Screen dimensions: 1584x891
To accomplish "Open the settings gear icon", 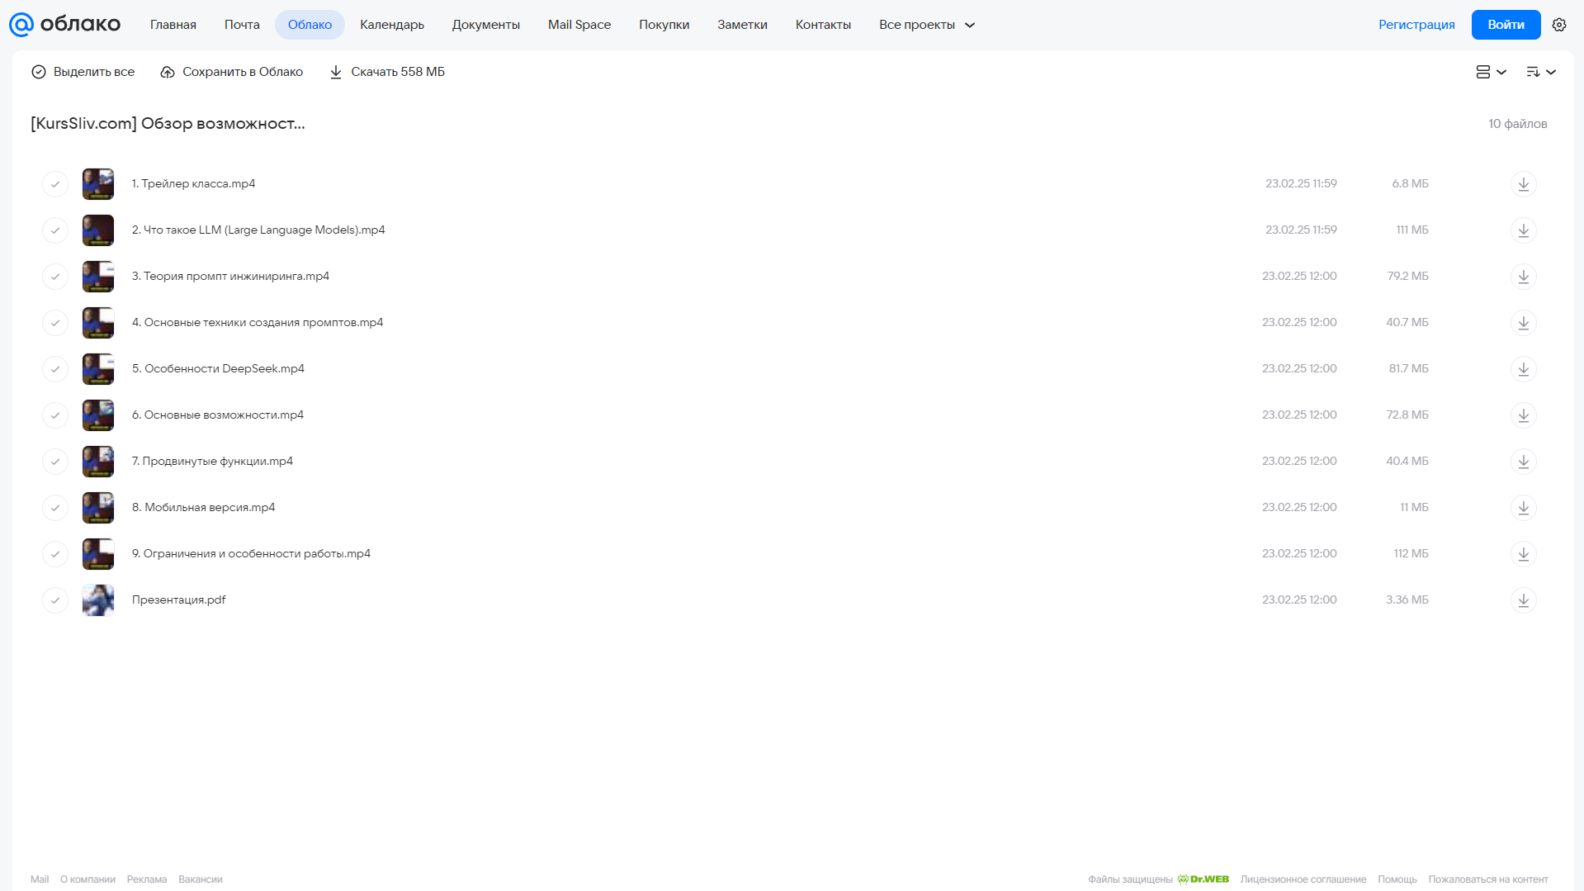I will tap(1558, 25).
